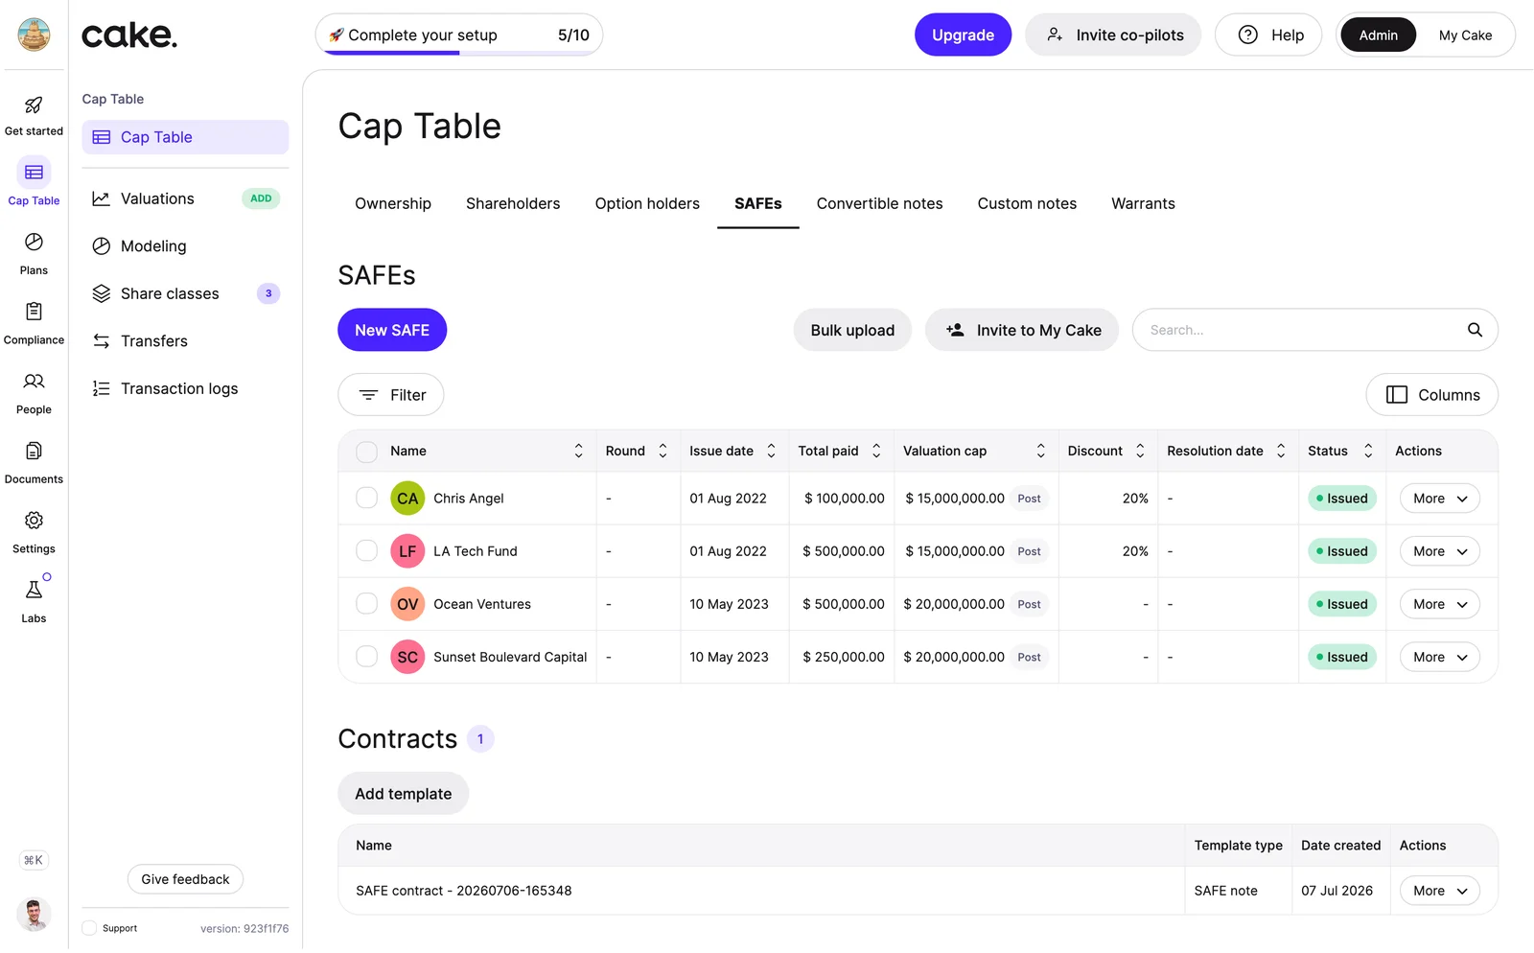Click the command-K shortcut icon
Image resolution: width=1534 pixels, height=953 pixels.
point(34,860)
